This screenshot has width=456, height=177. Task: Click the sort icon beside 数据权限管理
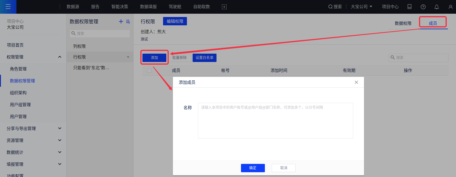point(128,21)
